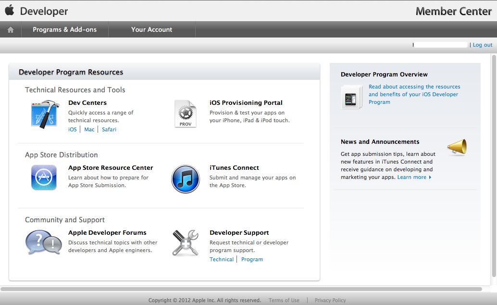
Task: Request Program support link
Action: tap(252, 259)
